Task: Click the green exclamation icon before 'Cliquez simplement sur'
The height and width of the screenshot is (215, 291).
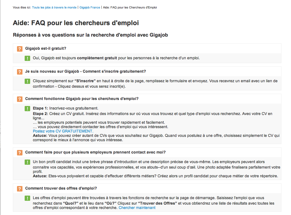Action: point(27,81)
